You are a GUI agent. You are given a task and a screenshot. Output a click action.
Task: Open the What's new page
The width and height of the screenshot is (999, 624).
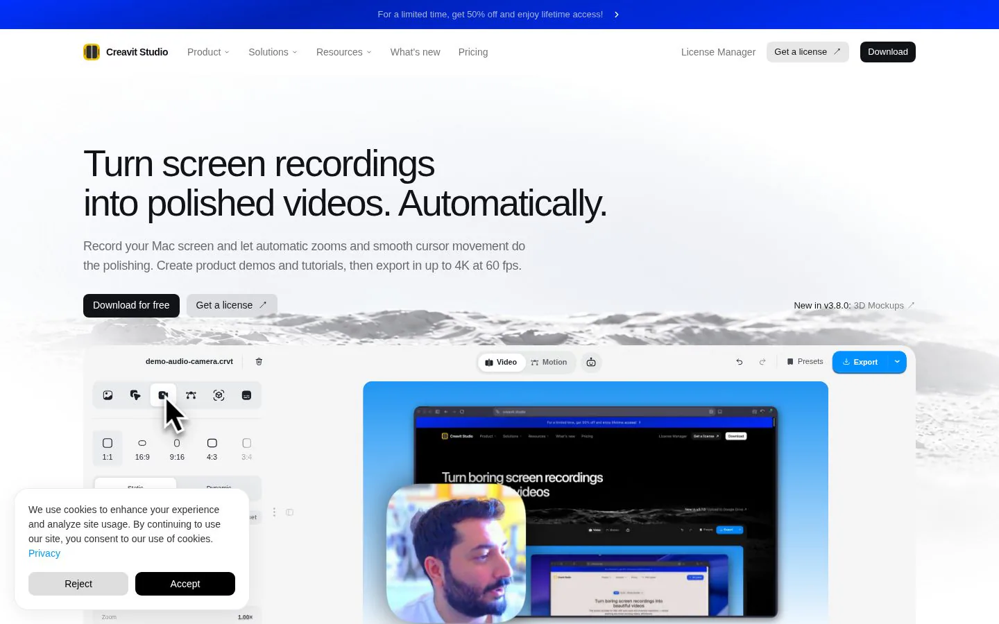pos(415,52)
